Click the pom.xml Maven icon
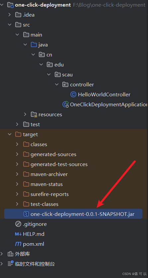148x278 pixels. [x=18, y=244]
